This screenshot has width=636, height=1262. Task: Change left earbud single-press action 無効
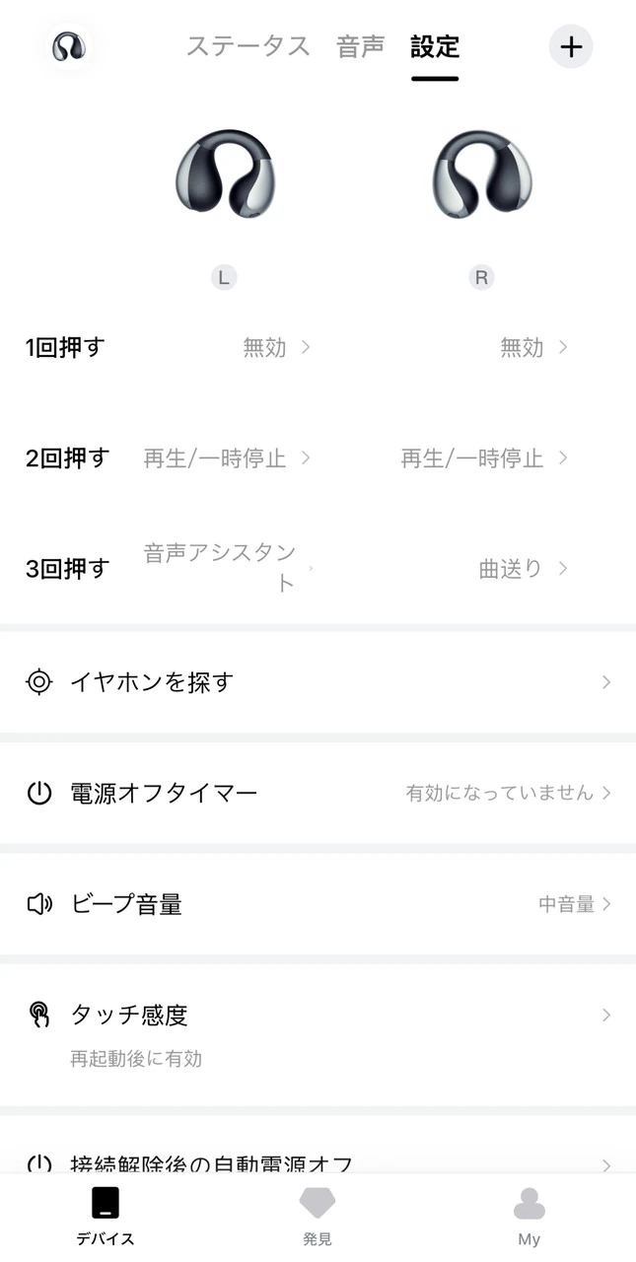(276, 347)
